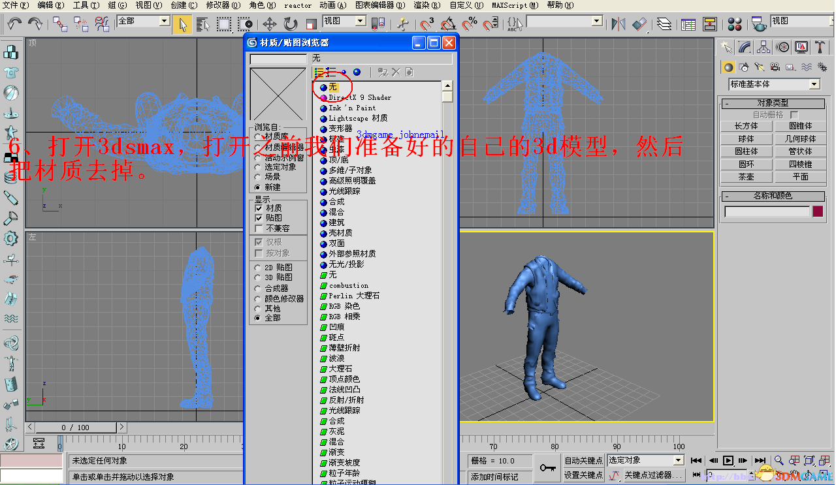Viewport: 836px width, 485px height.
Task: Click the Redo arrow icon
Action: coord(35,24)
